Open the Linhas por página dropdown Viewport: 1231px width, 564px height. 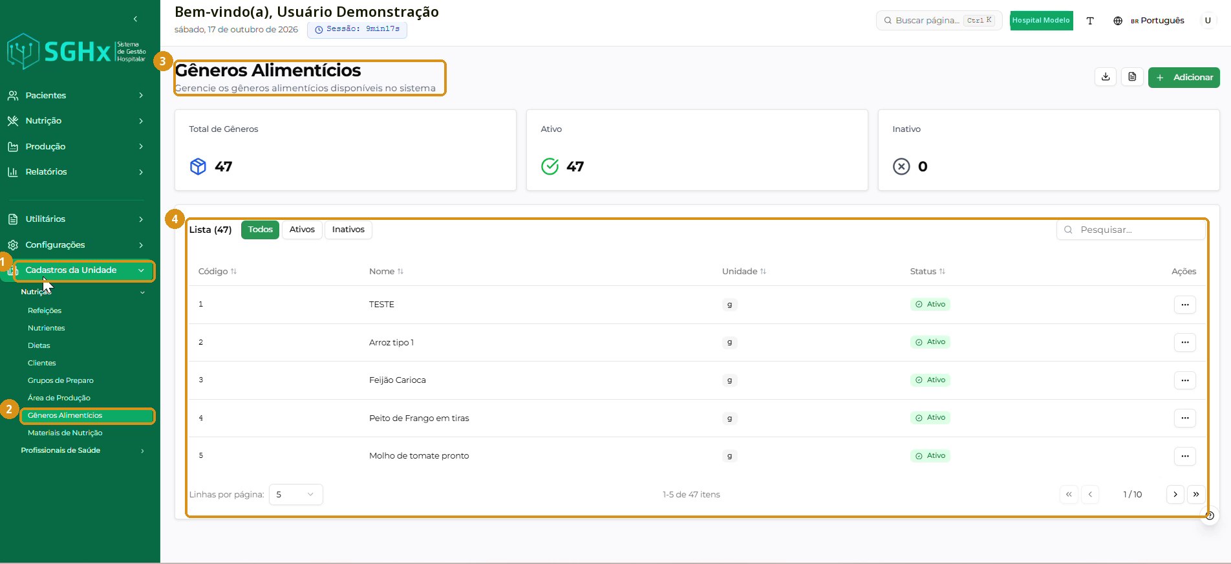pyautogui.click(x=295, y=494)
